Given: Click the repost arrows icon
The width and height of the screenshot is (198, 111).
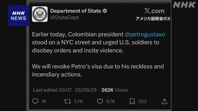Looking at the screenshot, I should (x=67, y=101).
